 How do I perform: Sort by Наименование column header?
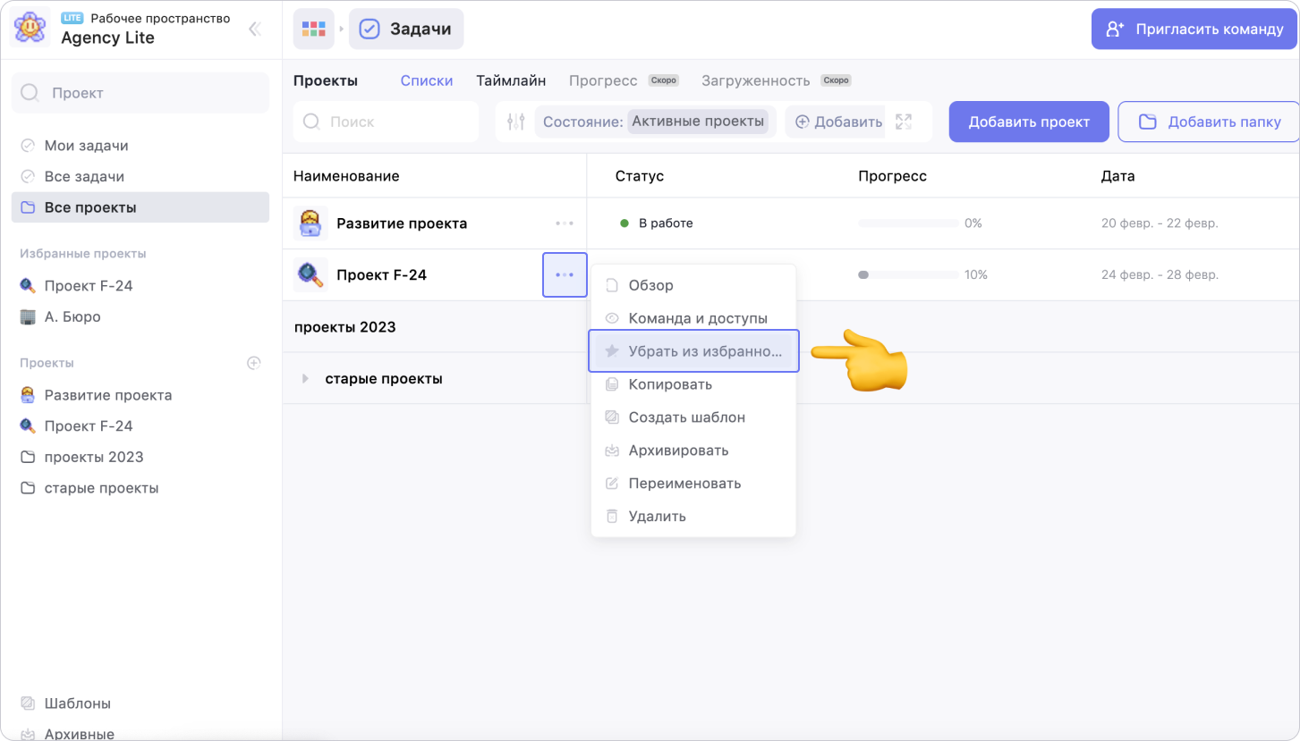346,176
